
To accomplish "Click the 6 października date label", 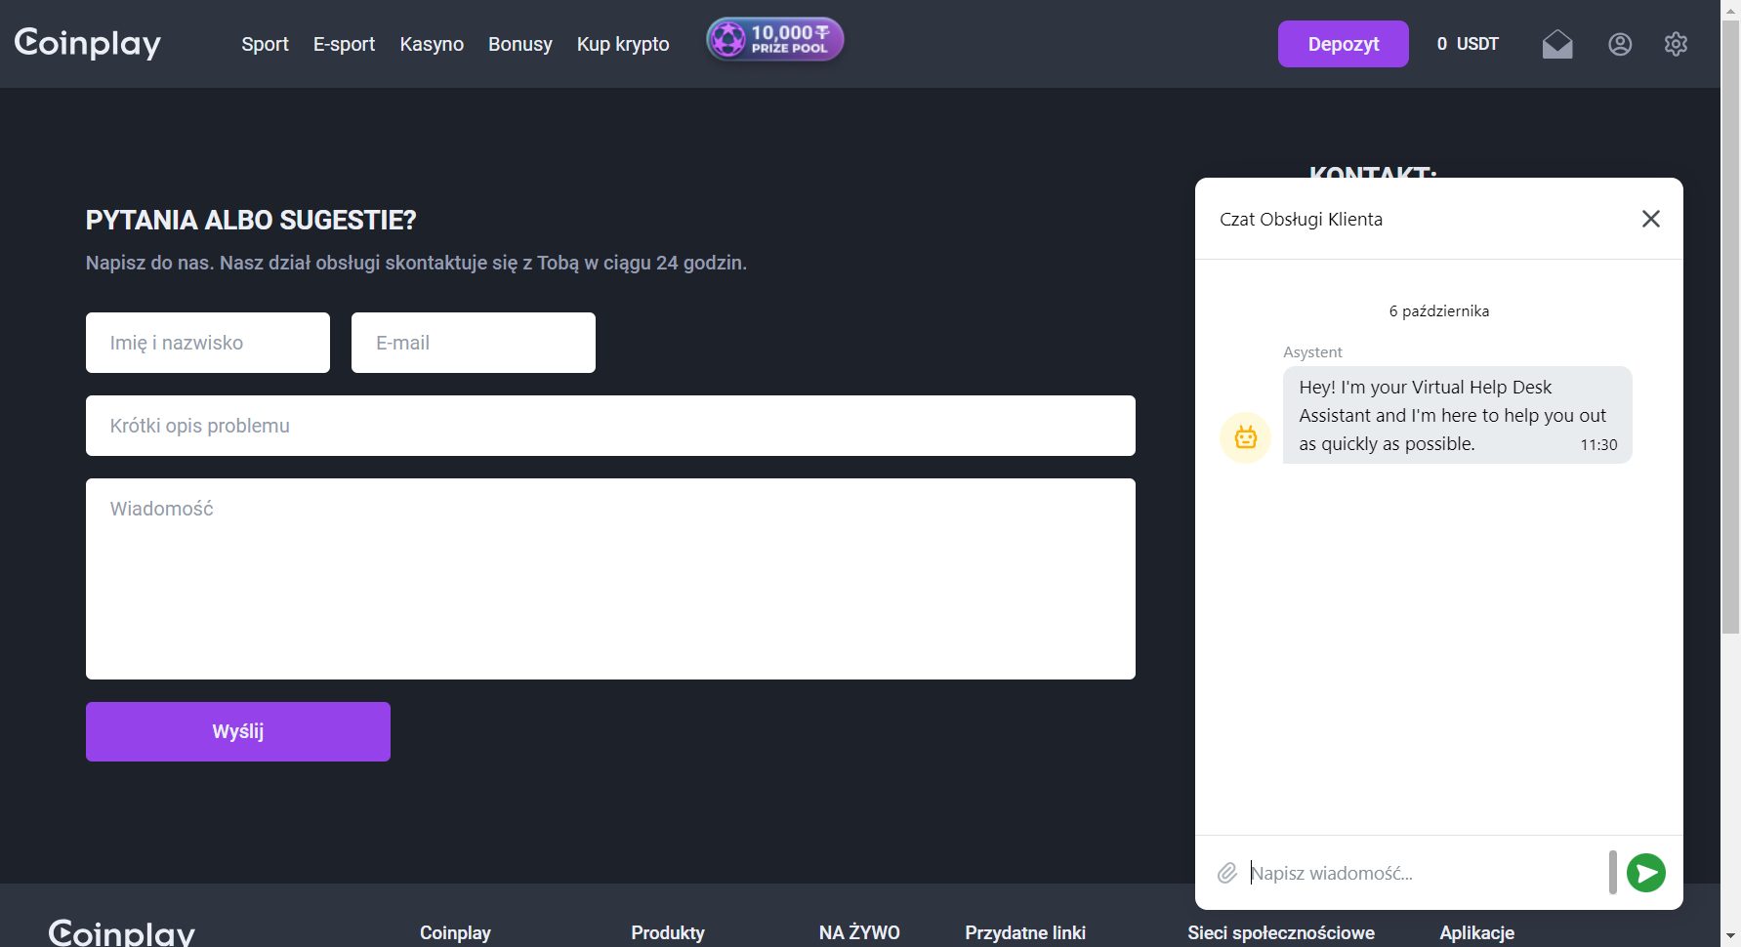I will pyautogui.click(x=1439, y=310).
